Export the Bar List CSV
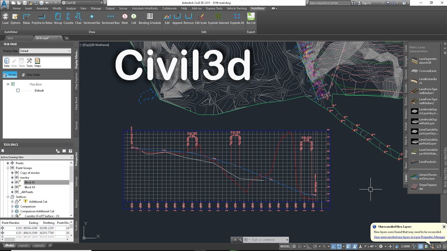This screenshot has height=251, width=447. pyautogui.click(x=251, y=19)
